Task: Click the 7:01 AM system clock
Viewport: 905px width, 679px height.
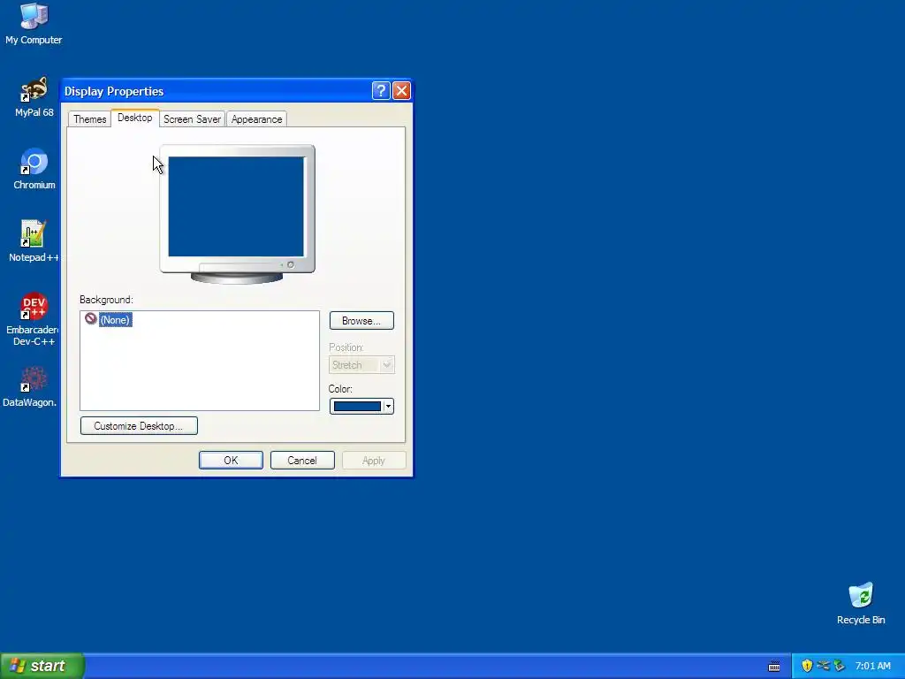Action: pos(872,666)
